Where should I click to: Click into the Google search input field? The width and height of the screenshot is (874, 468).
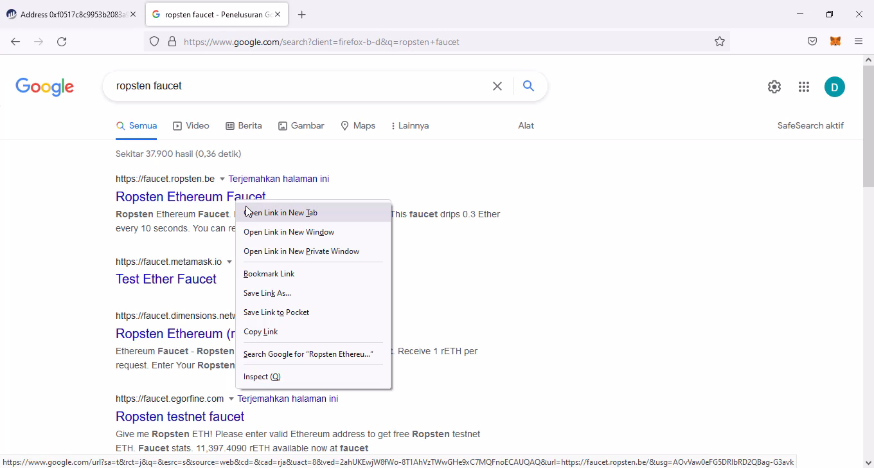[x=296, y=86]
